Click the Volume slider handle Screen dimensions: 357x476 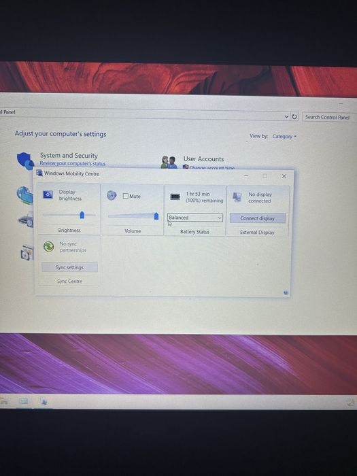click(156, 216)
